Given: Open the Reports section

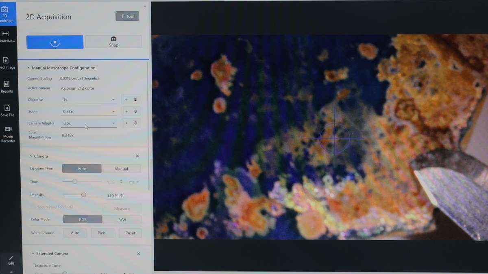Looking at the screenshot, I should pos(7,86).
